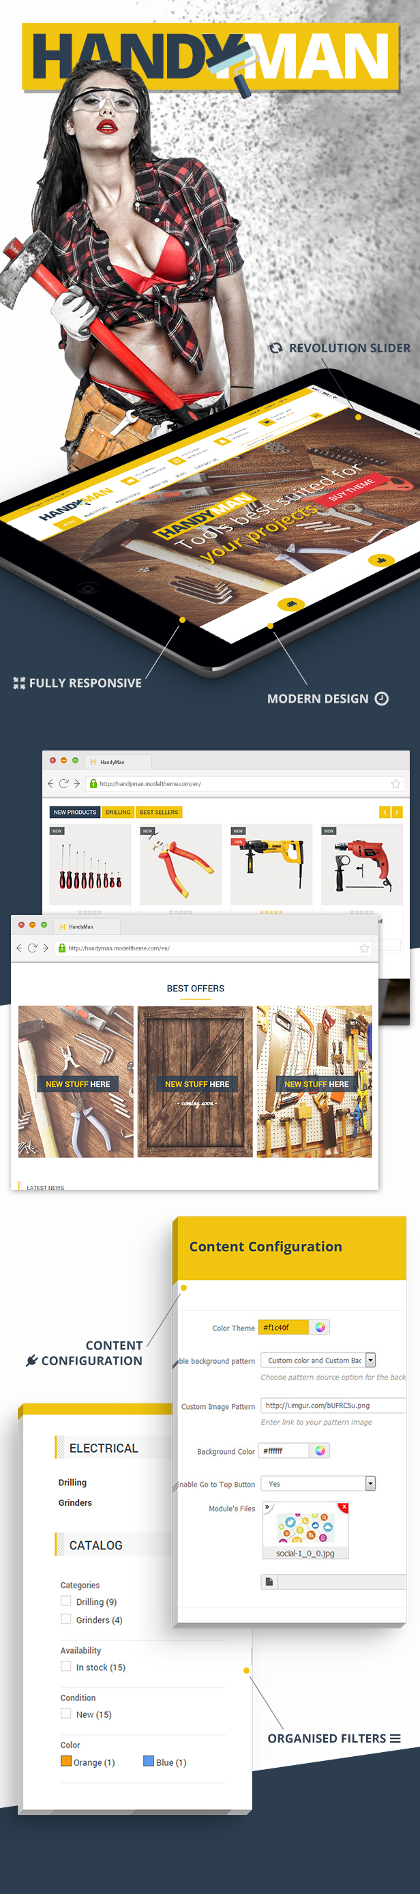The height and width of the screenshot is (1894, 420).
Task: Click reload icon in the rear browser window
Action: pos(63,784)
